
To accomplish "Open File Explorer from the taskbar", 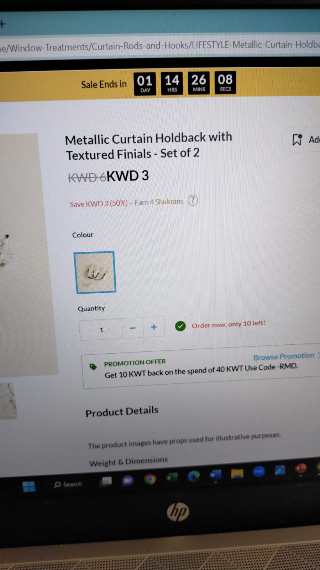I will 237,473.
